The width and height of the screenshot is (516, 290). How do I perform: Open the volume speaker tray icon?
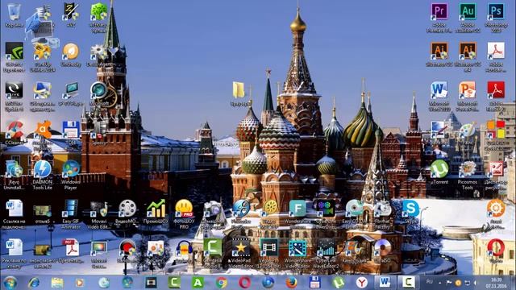[476, 283]
